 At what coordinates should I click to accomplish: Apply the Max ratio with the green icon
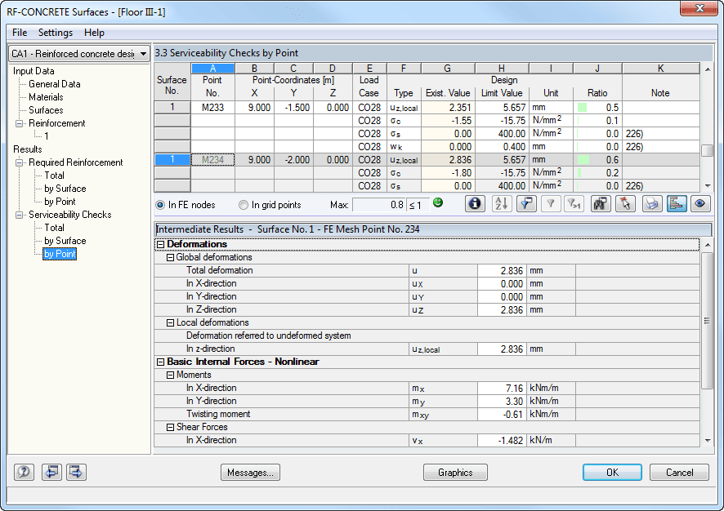(438, 203)
